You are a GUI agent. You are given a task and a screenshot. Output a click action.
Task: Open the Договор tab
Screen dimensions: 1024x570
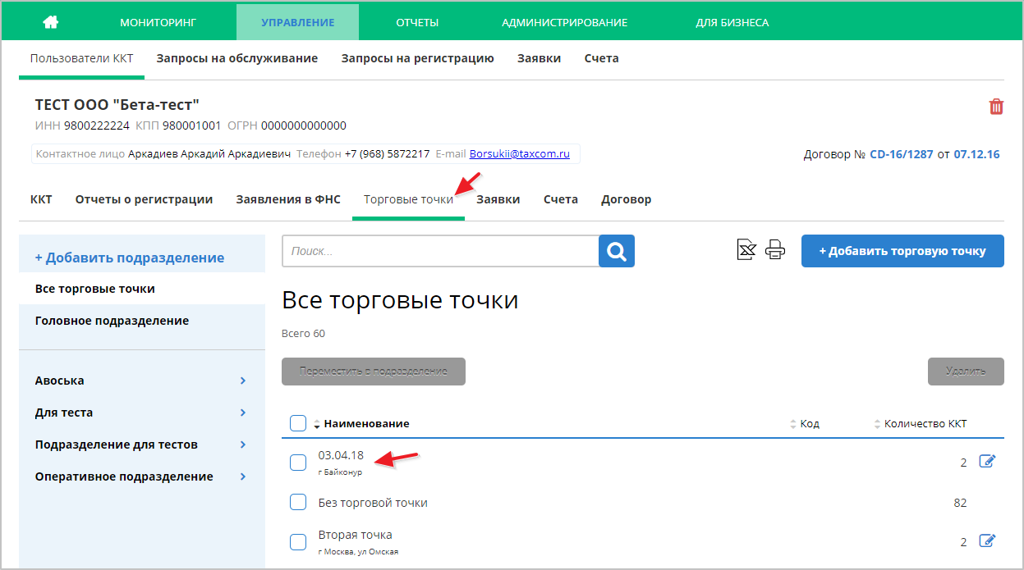pos(627,199)
